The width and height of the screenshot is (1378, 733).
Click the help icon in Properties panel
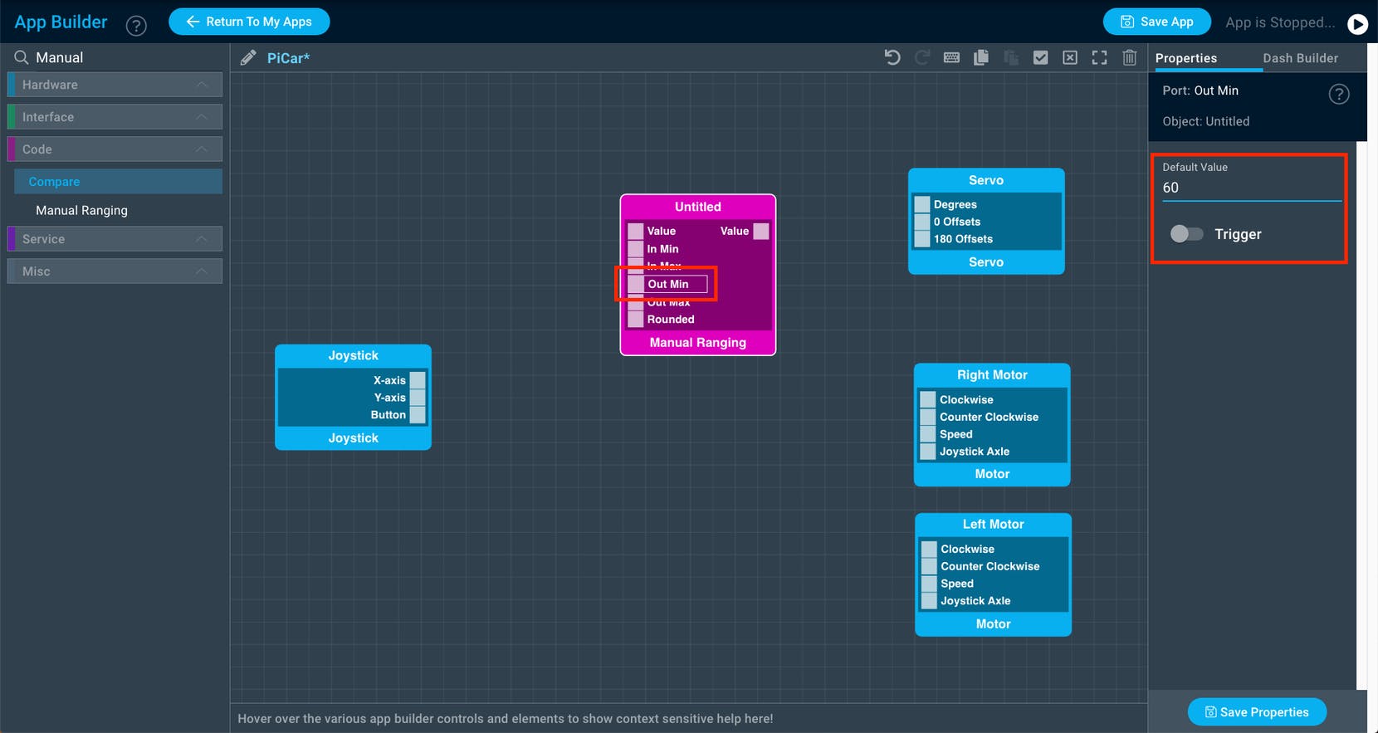pos(1339,94)
